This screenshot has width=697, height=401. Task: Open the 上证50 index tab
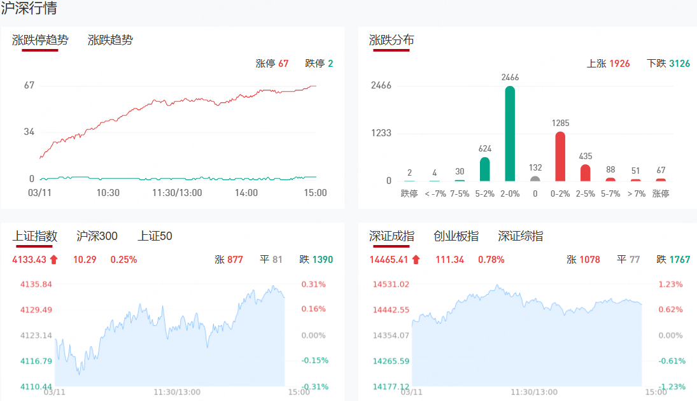click(x=155, y=236)
